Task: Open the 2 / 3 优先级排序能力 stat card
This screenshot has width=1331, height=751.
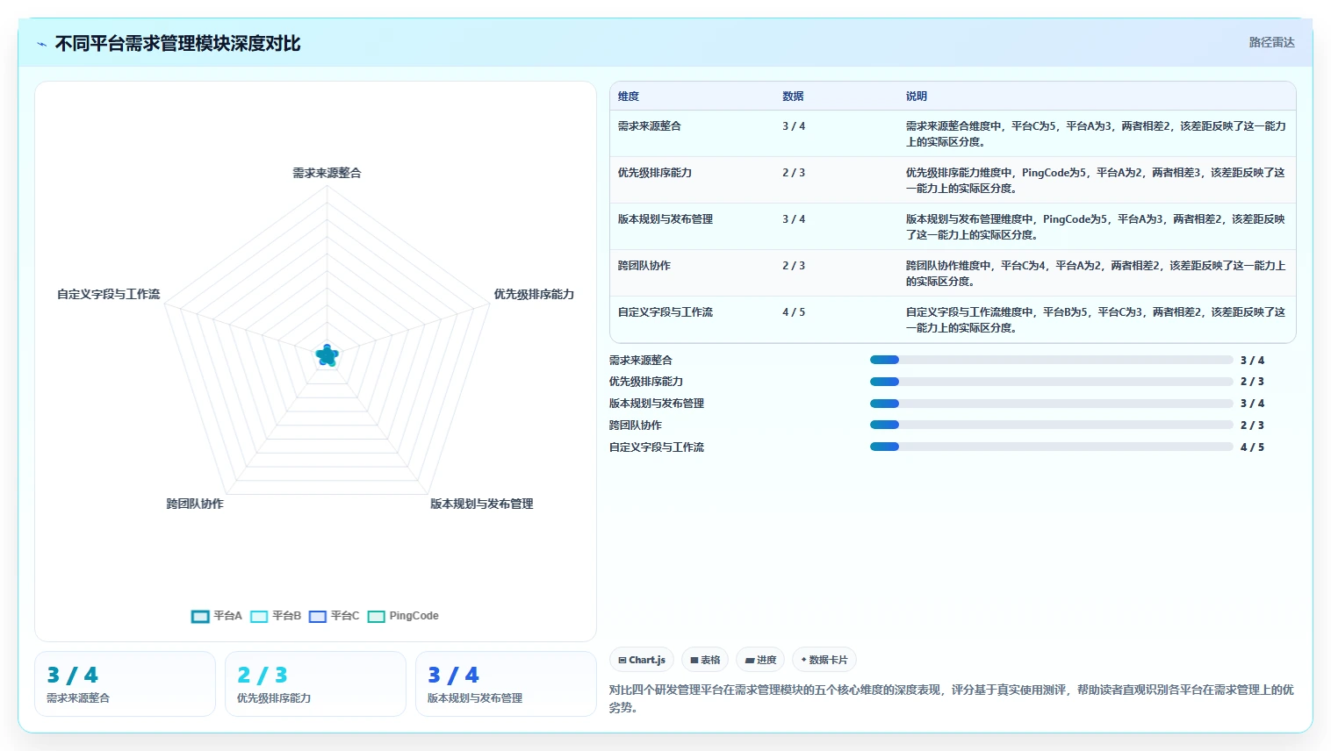Action: (x=315, y=684)
